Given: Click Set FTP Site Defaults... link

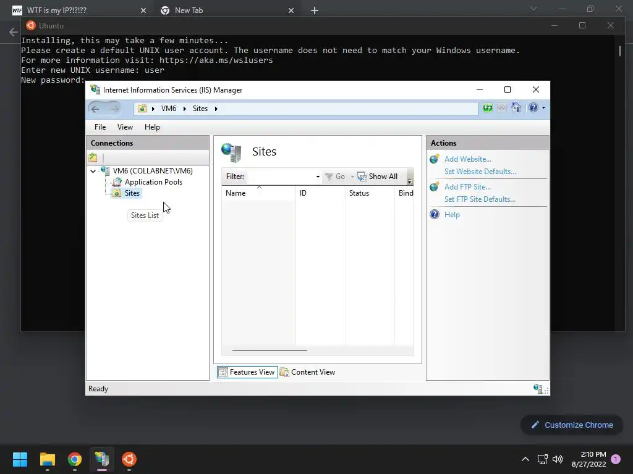Looking at the screenshot, I should (x=480, y=199).
